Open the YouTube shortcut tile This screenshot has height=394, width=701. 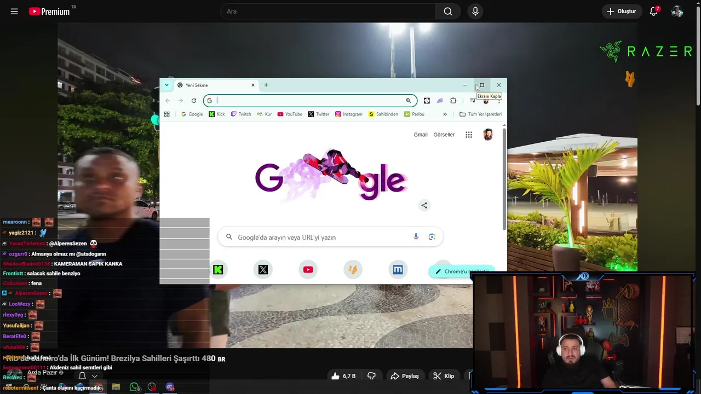coord(308,269)
